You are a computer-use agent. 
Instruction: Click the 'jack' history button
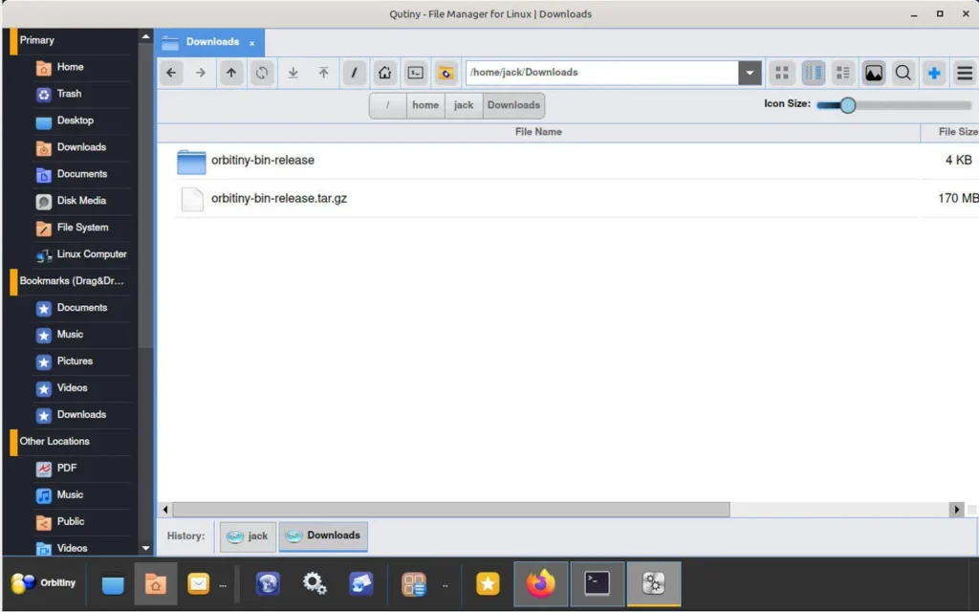click(x=248, y=536)
